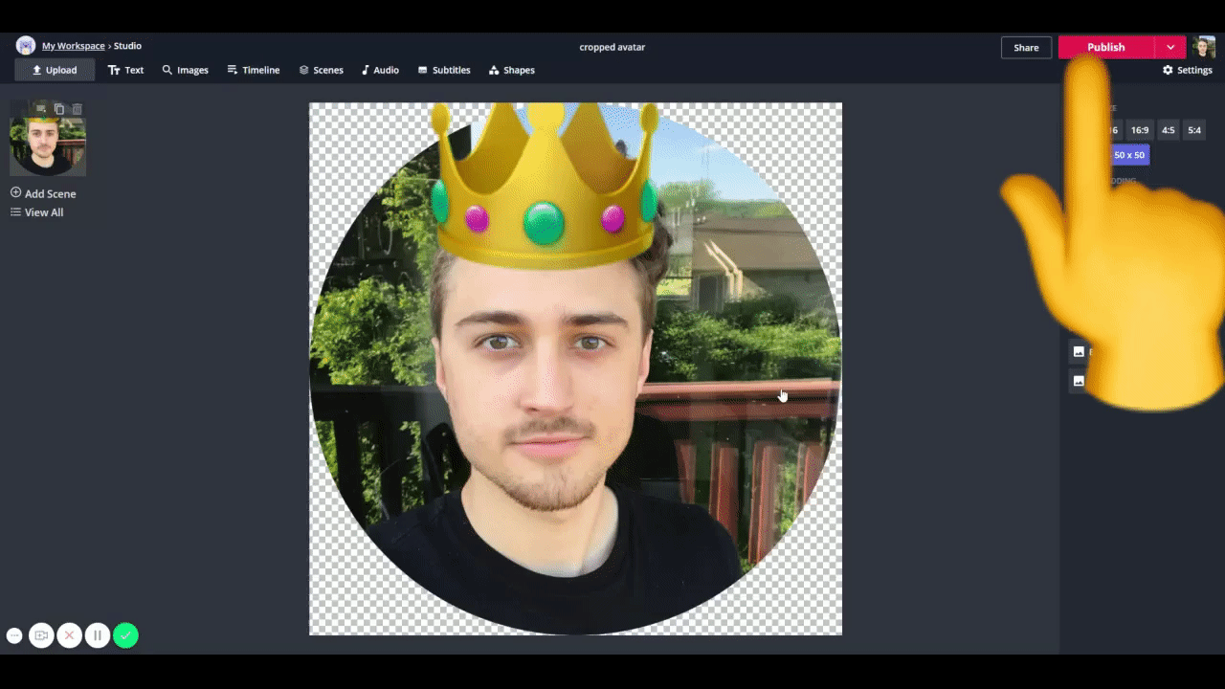The width and height of the screenshot is (1225, 689).
Task: Open the Images search tool
Action: [186, 70]
